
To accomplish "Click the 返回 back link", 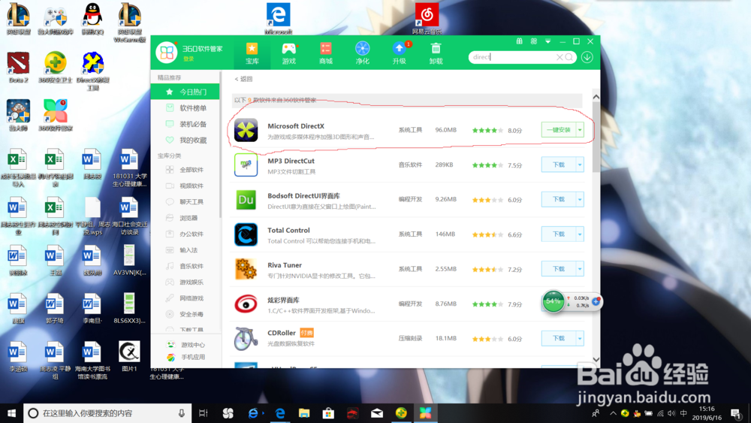I will (x=243, y=79).
